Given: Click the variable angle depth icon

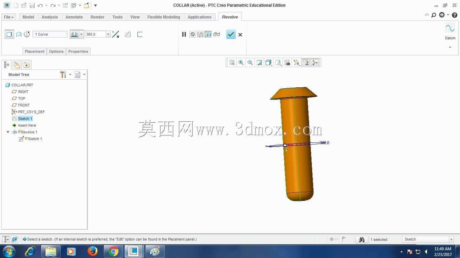Looking at the screenshot, I should click(x=74, y=34).
